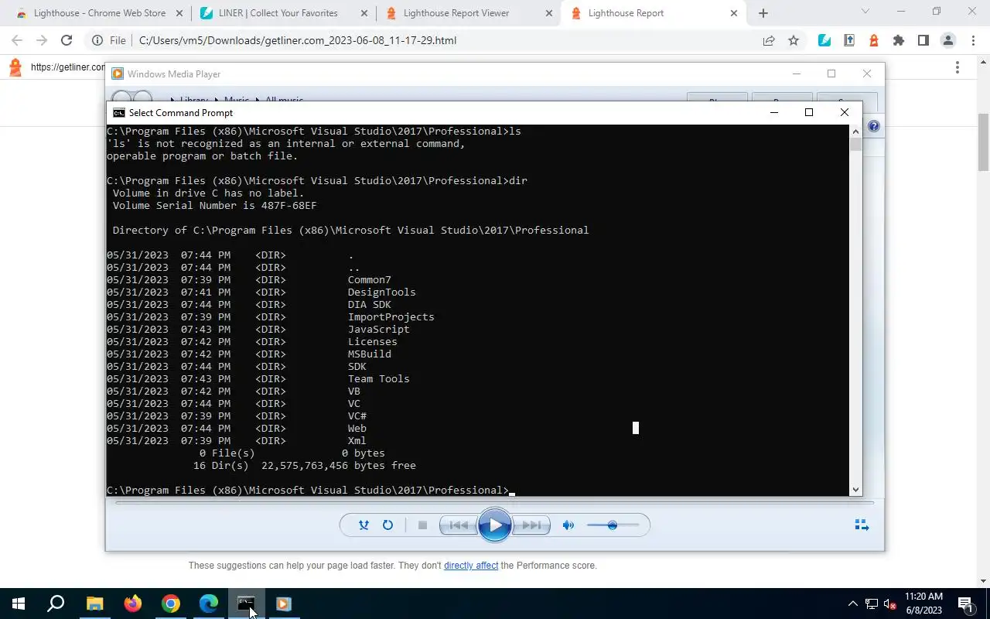
Task: Close the LINER tab
Action: pos(364,13)
